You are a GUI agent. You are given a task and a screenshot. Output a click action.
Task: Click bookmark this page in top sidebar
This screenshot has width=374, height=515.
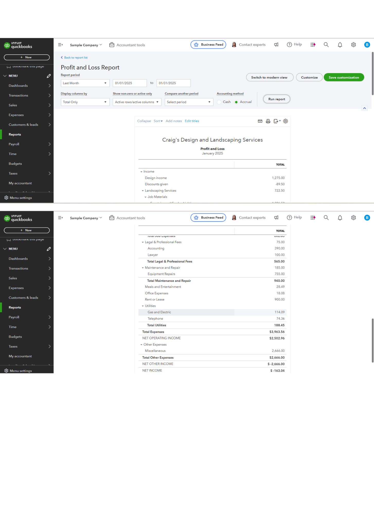pyautogui.click(x=25, y=66)
